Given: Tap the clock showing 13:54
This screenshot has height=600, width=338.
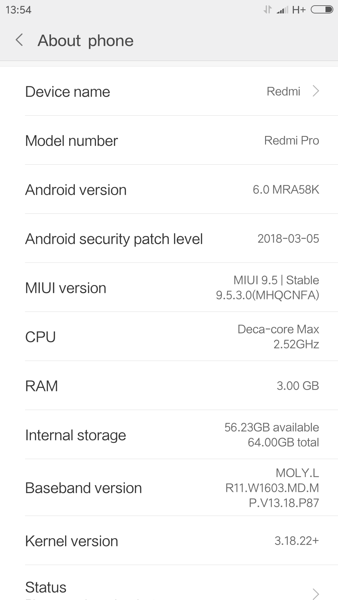Looking at the screenshot, I should click(x=18, y=10).
